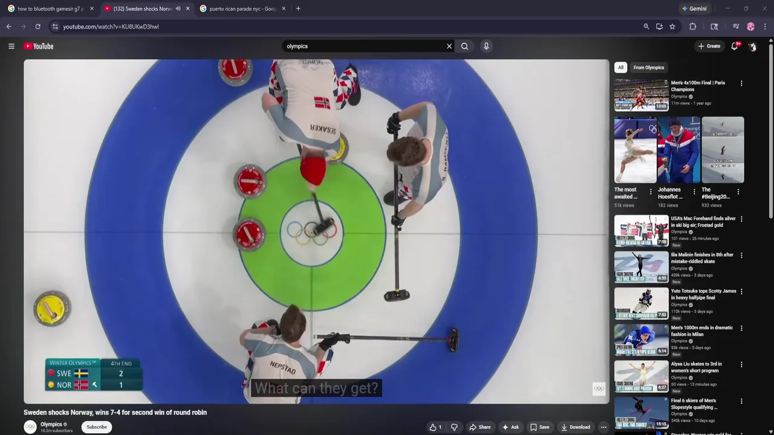Viewport: 774px width, 435px height.
Task: Start voice search with microphone
Action: click(486, 46)
